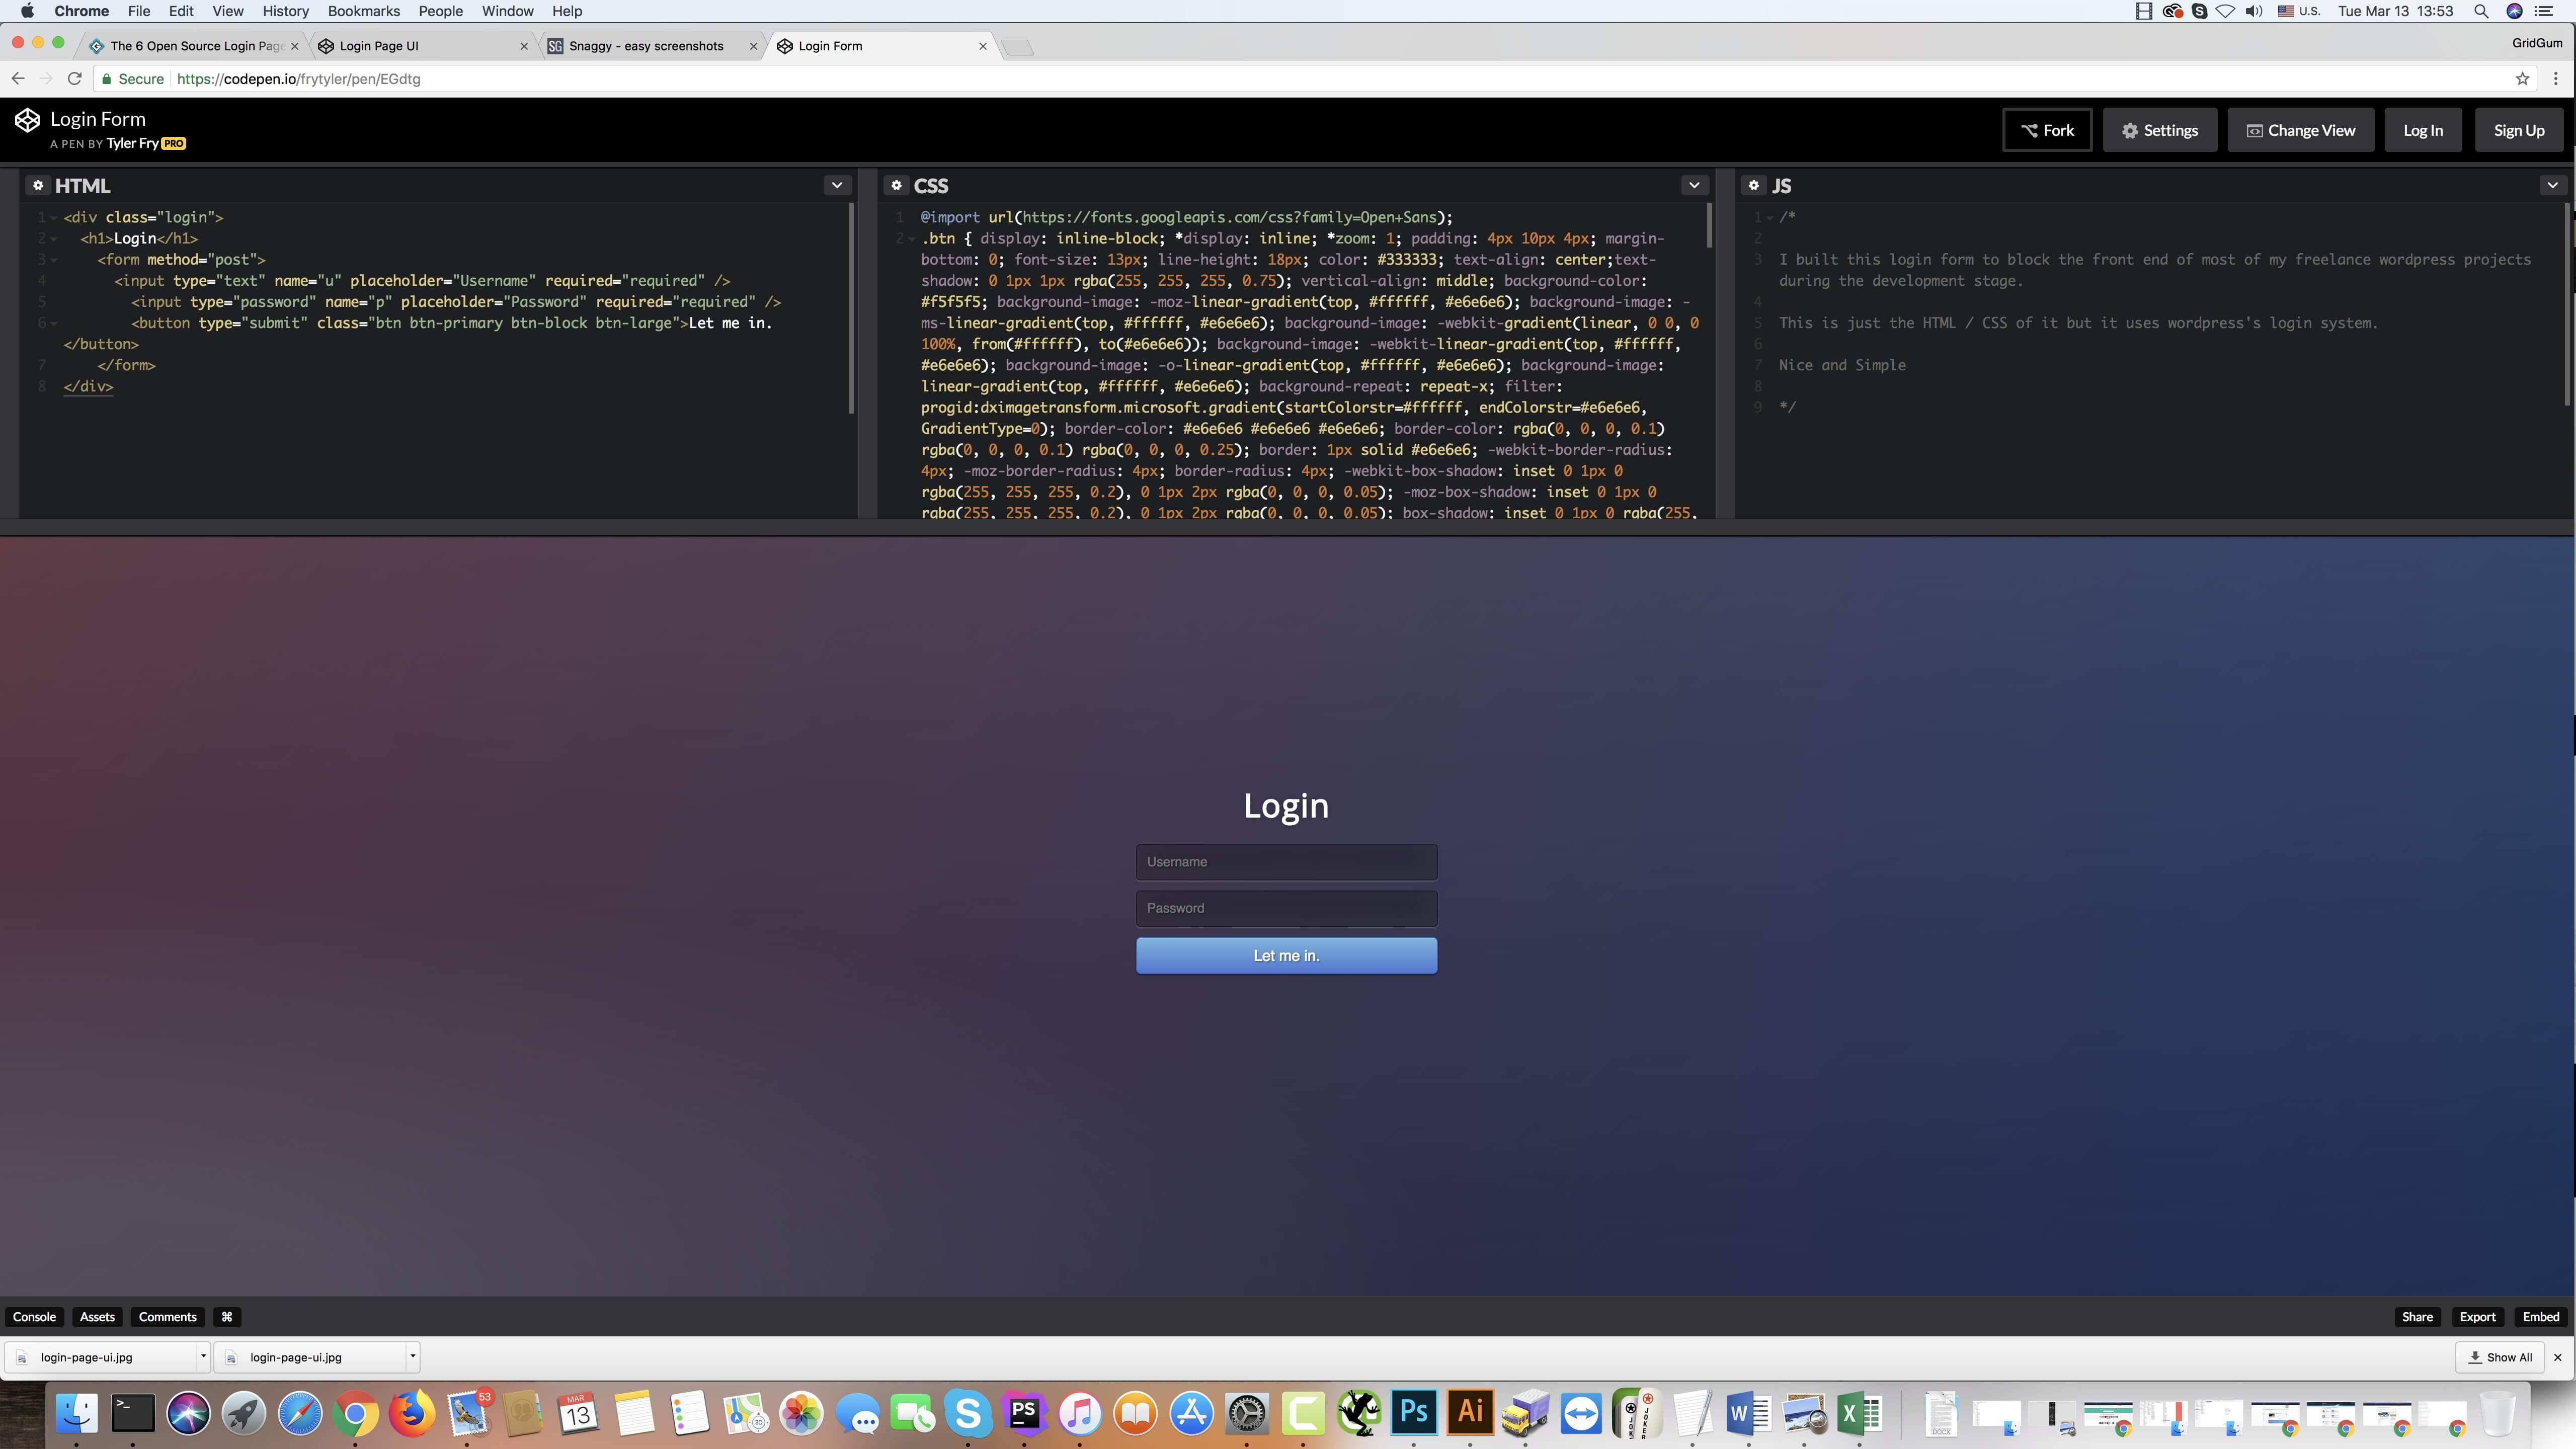Click the Embed button

coord(2541,1317)
